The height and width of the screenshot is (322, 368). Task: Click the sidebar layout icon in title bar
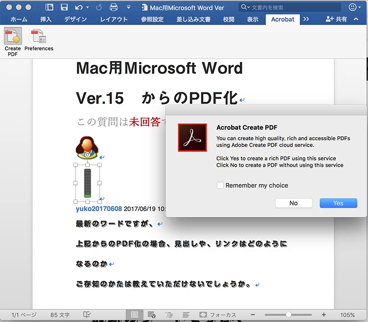pyautogui.click(x=49, y=7)
